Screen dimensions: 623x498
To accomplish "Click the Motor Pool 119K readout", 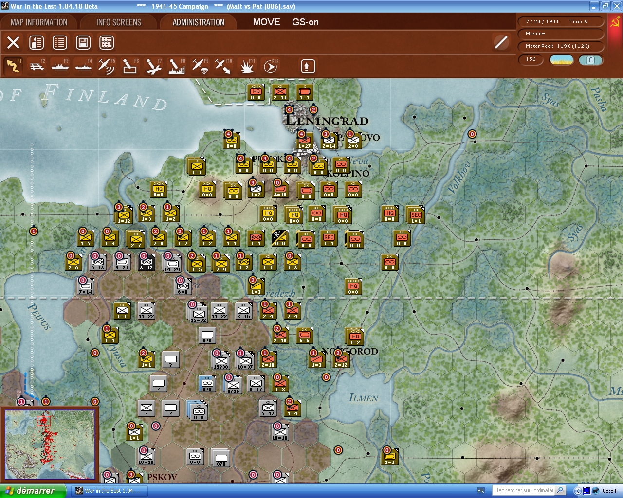I will pyautogui.click(x=561, y=46).
